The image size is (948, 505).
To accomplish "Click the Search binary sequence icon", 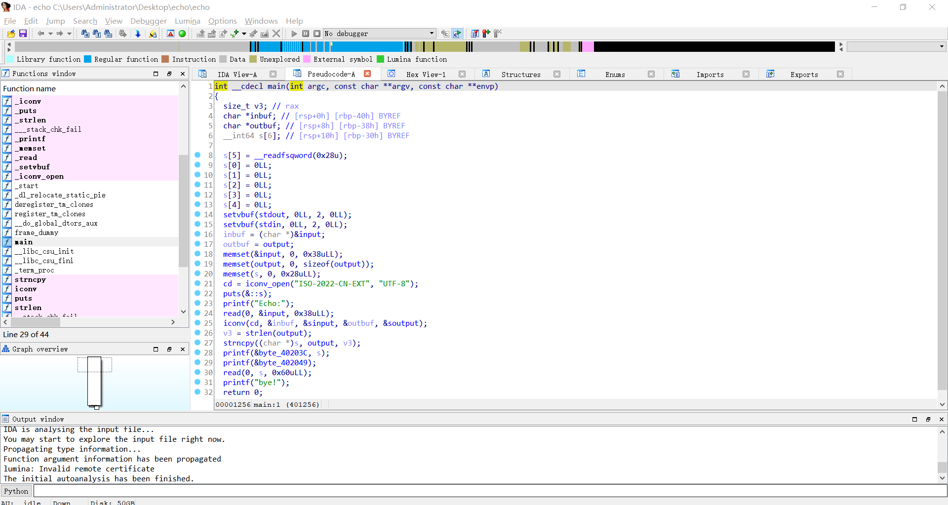I will tap(108, 34).
